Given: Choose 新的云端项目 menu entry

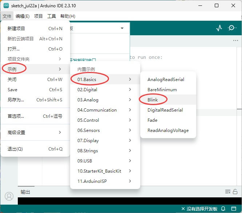Looking at the screenshot, I should coord(35,39).
